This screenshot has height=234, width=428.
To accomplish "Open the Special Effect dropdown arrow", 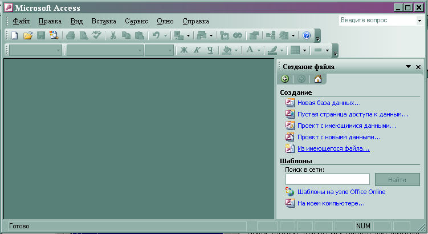I will coord(327,50).
